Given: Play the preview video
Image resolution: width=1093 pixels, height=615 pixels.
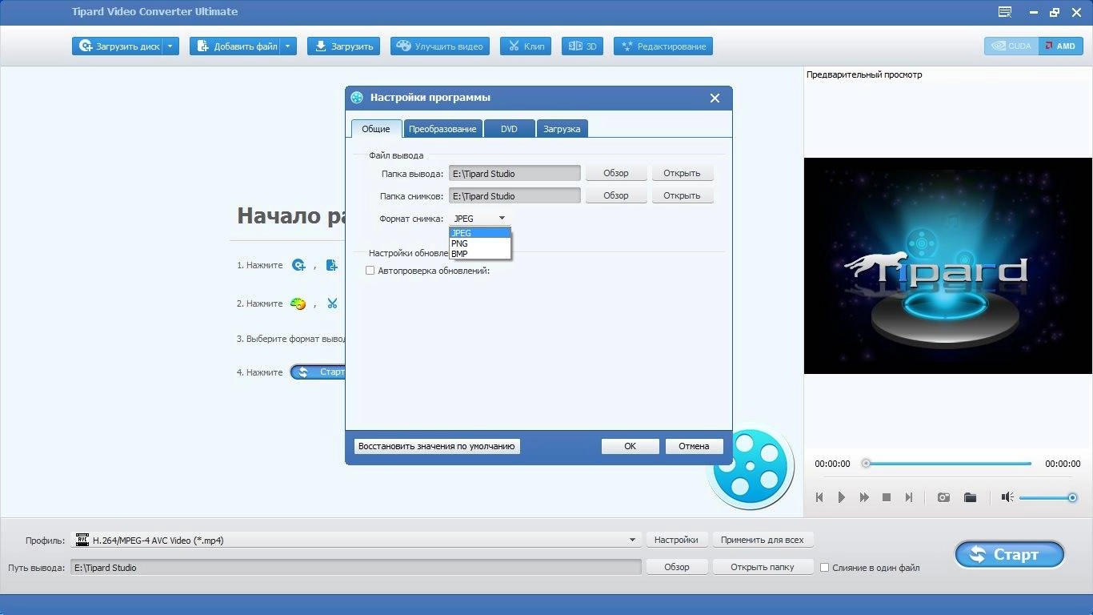Looking at the screenshot, I should pyautogui.click(x=842, y=497).
